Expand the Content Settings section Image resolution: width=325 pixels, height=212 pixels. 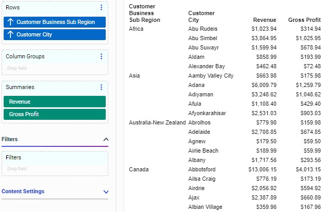pyautogui.click(x=106, y=192)
